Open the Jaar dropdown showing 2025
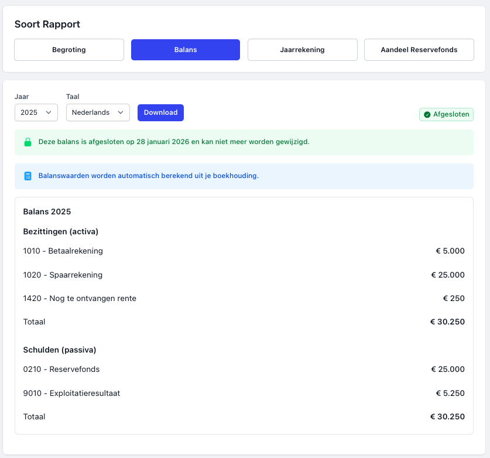 coord(36,112)
